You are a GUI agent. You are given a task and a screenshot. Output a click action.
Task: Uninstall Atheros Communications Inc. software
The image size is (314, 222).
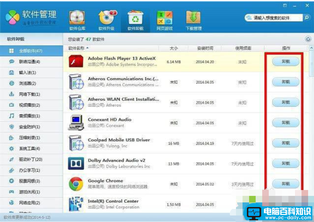pos(286,82)
